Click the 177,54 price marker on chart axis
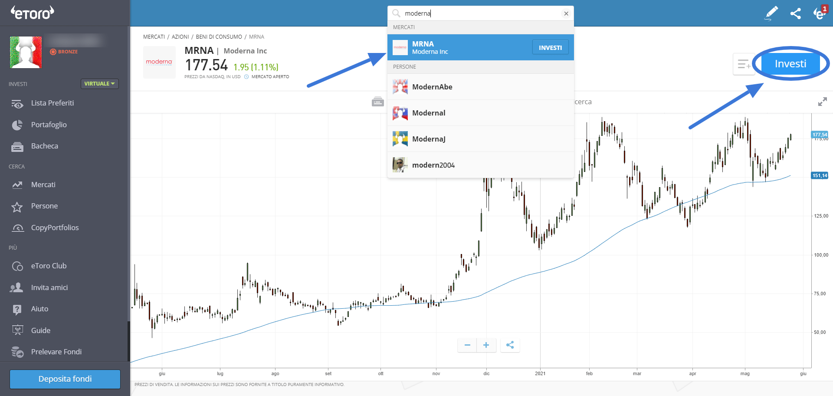 tap(820, 135)
